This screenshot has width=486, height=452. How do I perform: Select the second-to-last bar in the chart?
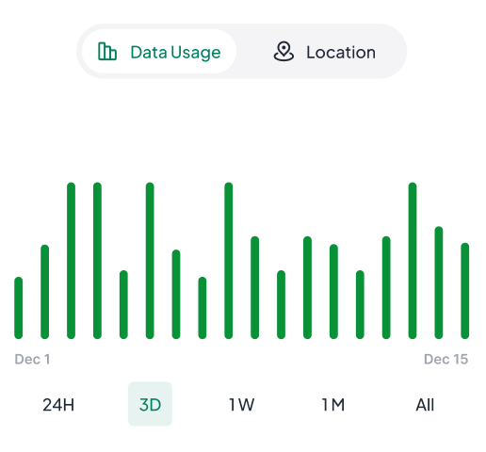pyautogui.click(x=439, y=282)
